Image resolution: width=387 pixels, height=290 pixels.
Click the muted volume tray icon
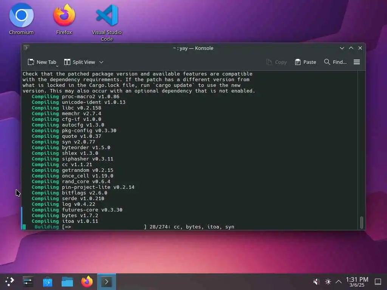pyautogui.click(x=316, y=282)
